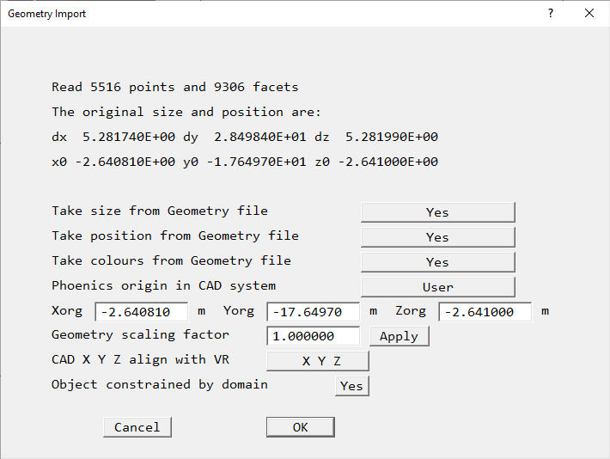The height and width of the screenshot is (459, 610).
Task: Toggle 'Take position from Geometry file' Yes
Action: click(437, 237)
